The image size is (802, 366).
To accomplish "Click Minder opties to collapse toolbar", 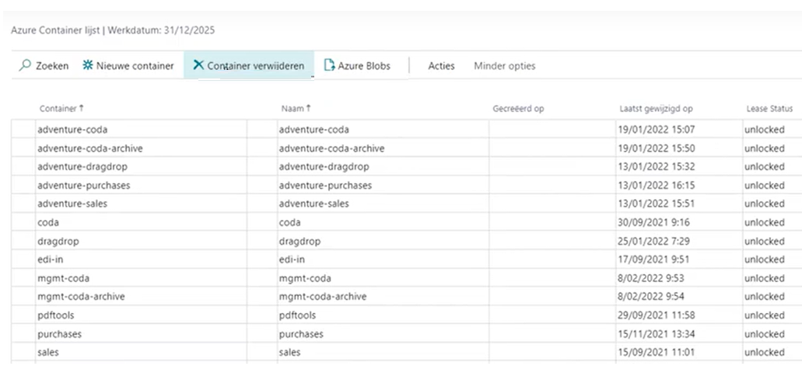I will click(x=504, y=66).
